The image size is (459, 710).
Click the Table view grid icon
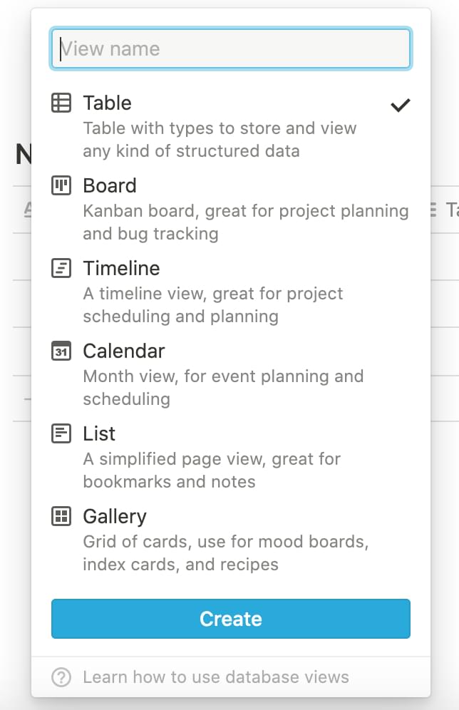61,103
